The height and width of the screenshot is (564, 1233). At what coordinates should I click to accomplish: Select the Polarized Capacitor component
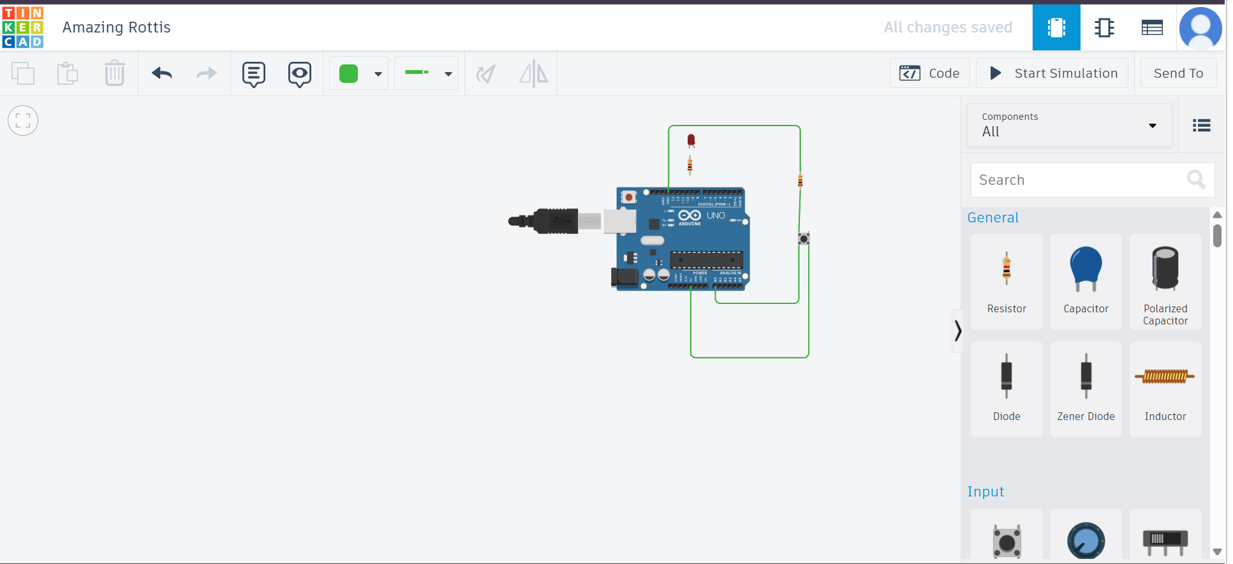tap(1165, 282)
